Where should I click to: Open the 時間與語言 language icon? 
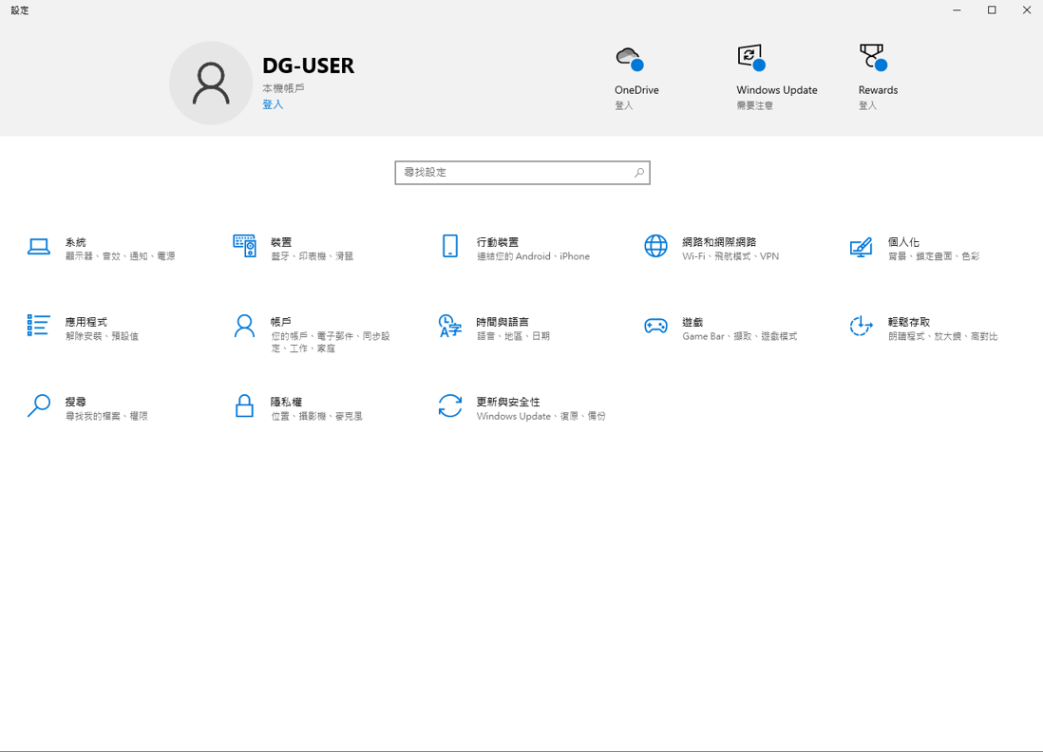coord(450,326)
